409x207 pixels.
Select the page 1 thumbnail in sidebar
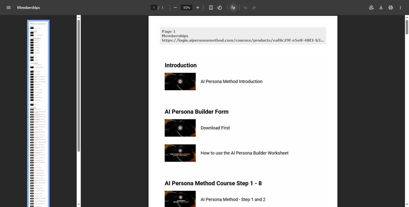coord(38,113)
